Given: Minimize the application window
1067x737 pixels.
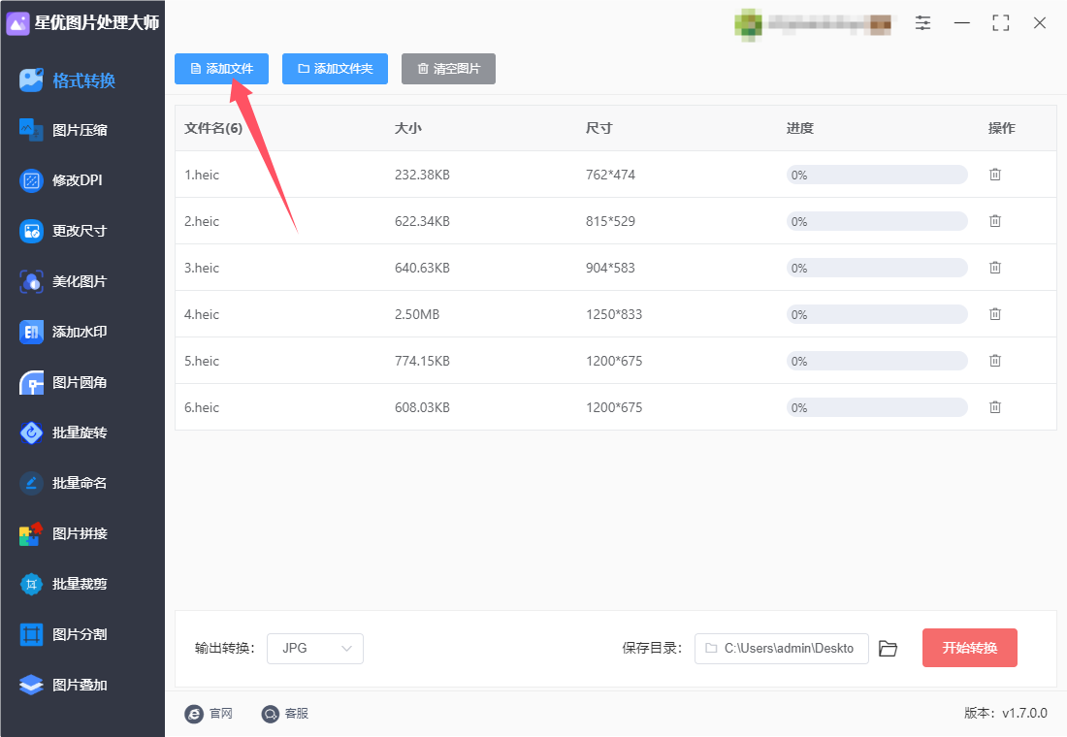Looking at the screenshot, I should 962,23.
